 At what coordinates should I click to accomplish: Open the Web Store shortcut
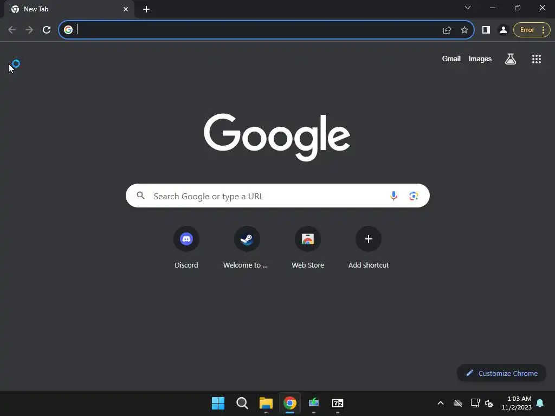308,247
